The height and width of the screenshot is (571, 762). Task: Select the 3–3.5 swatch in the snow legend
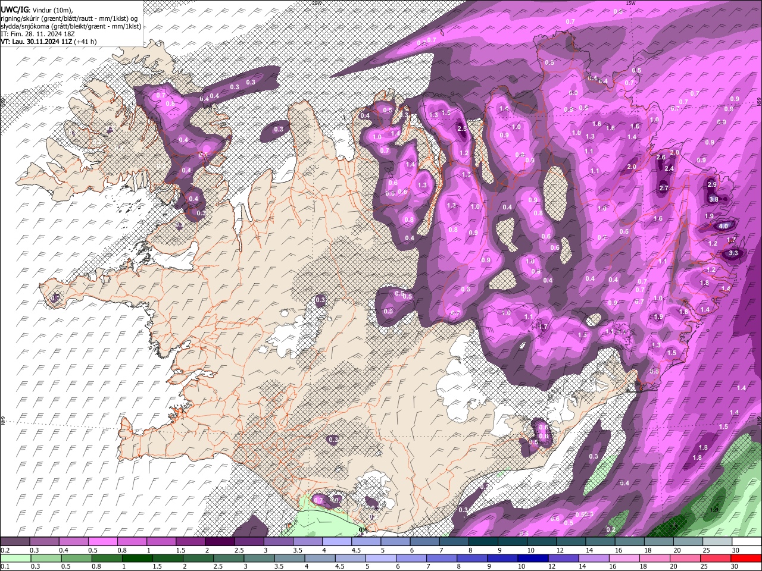click(279, 542)
